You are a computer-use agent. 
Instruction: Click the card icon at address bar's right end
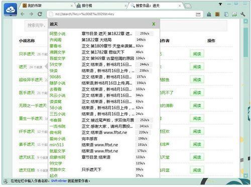point(198,15)
